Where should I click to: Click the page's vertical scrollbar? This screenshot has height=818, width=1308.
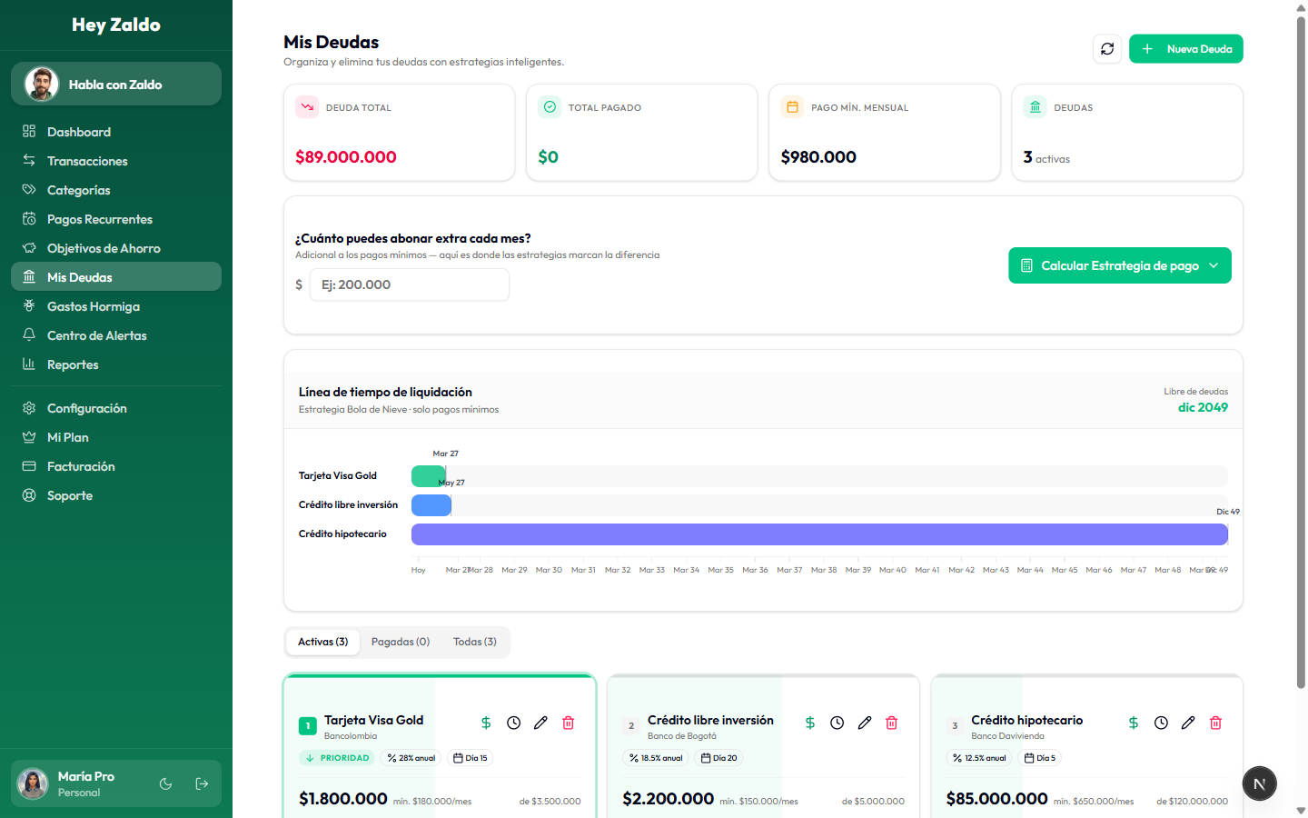pyautogui.click(x=1301, y=364)
